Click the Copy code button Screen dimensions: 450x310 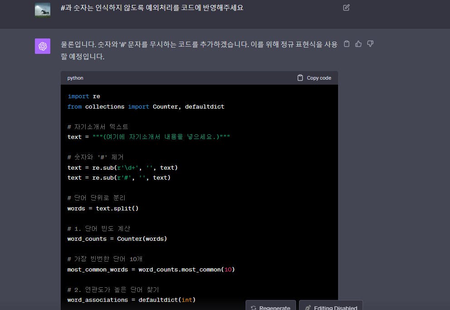tap(314, 78)
